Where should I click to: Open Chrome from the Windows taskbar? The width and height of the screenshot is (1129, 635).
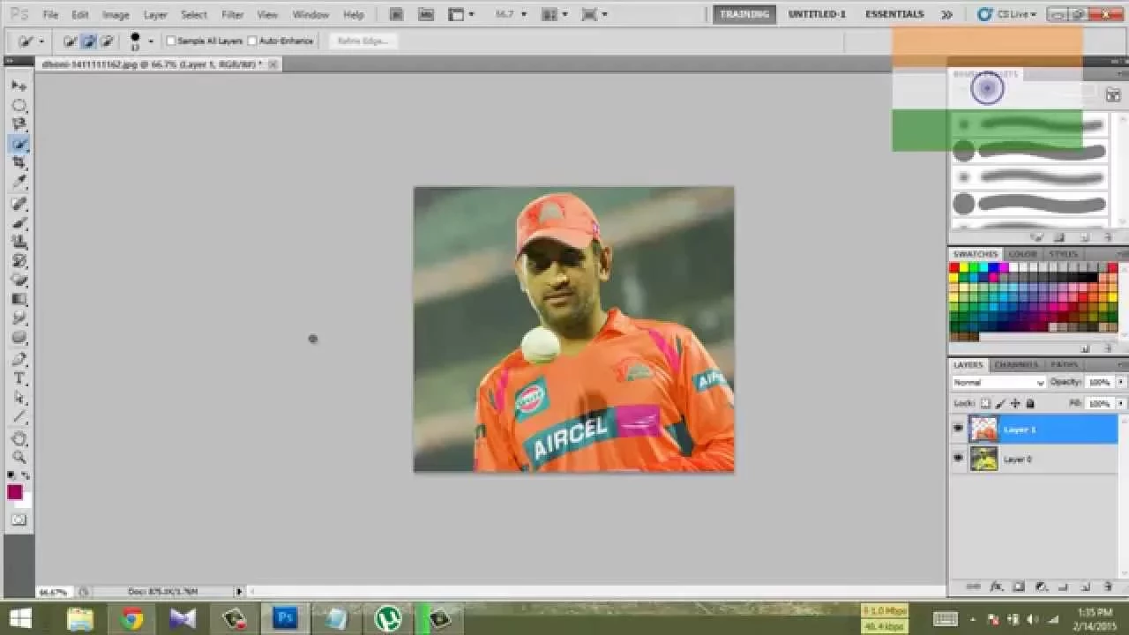click(x=132, y=618)
